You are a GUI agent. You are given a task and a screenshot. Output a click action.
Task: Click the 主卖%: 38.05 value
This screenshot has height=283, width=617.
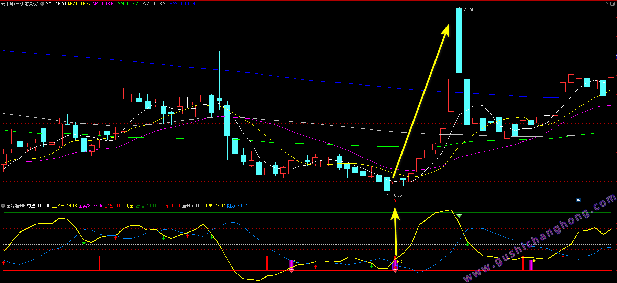point(91,206)
